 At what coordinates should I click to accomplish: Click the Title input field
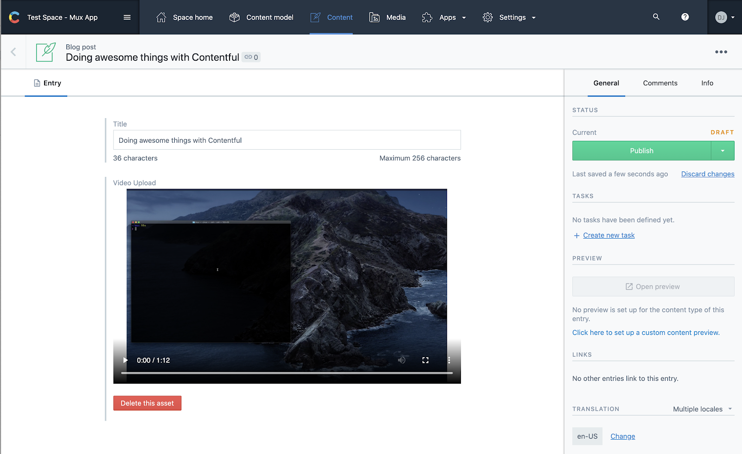[287, 140]
